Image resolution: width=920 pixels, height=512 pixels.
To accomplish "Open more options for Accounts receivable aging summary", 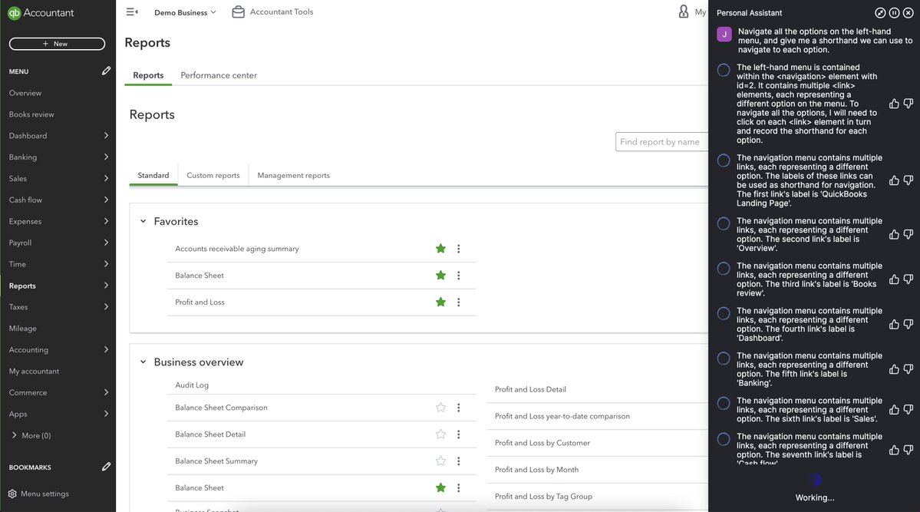I will tap(459, 249).
